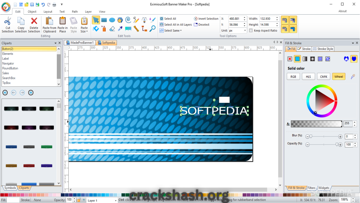Pick the Rectangle shape tool
This screenshot has height=203, width=360.
[x=104, y=20]
